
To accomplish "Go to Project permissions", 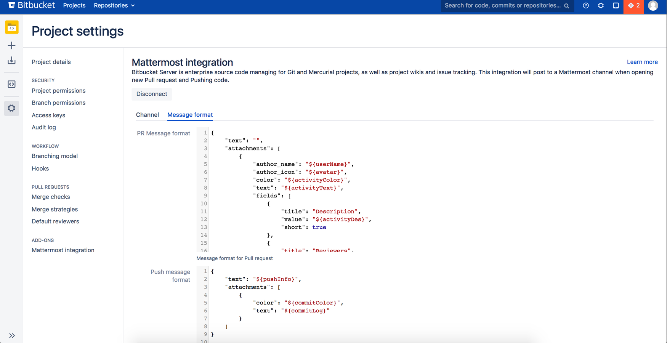I will click(x=59, y=91).
